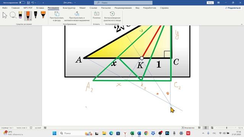The width and height of the screenshot is (244, 137).
Task: Open Excel from the taskbar
Action: point(132,133)
